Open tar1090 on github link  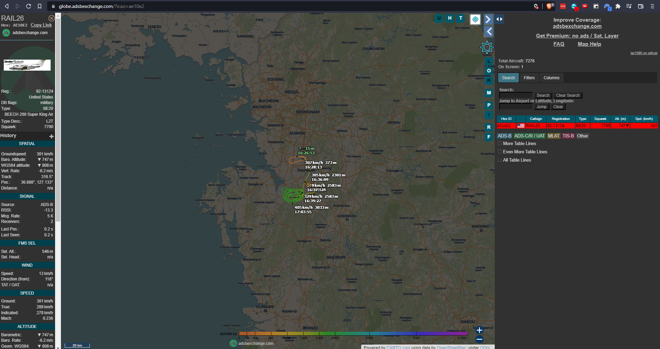[644, 53]
